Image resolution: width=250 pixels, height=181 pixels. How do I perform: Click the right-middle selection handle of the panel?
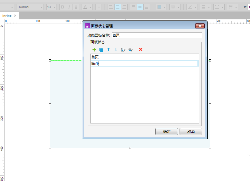click(210, 104)
